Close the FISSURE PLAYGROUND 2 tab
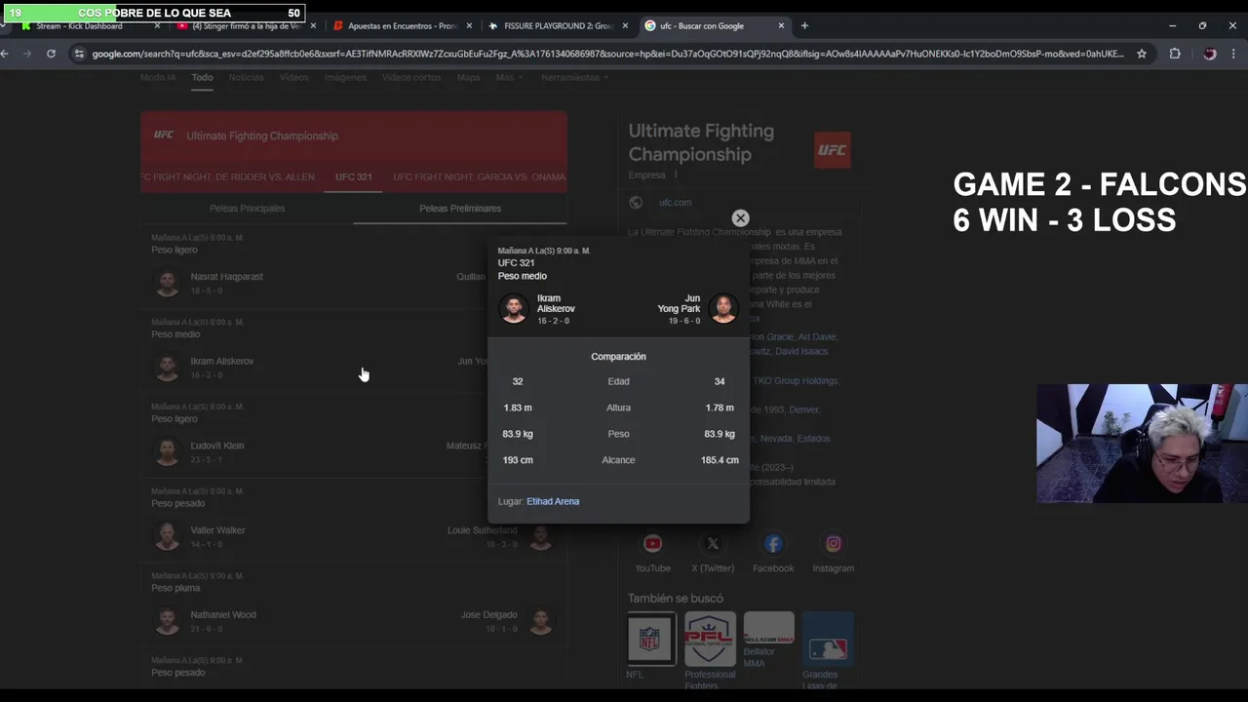Screen dimensions: 1248x702 (625, 26)
